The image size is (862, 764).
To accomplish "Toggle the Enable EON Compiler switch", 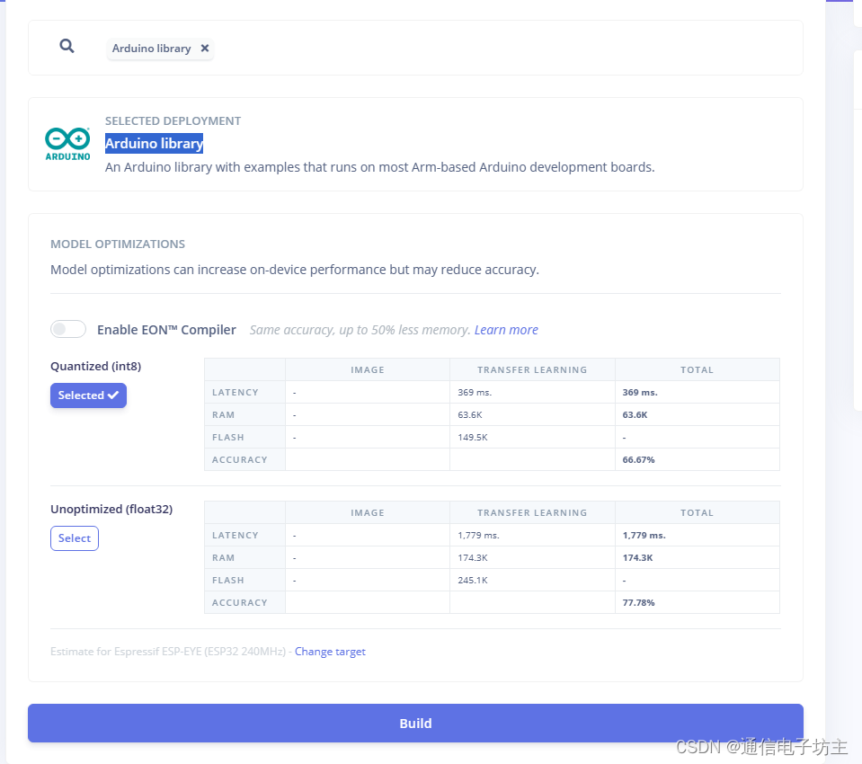I will click(x=68, y=329).
